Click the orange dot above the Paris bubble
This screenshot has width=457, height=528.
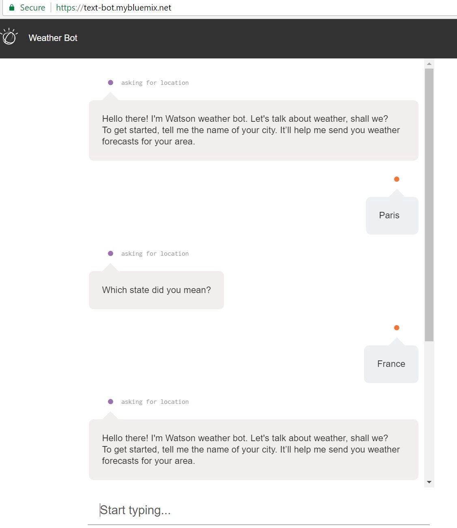tap(397, 179)
